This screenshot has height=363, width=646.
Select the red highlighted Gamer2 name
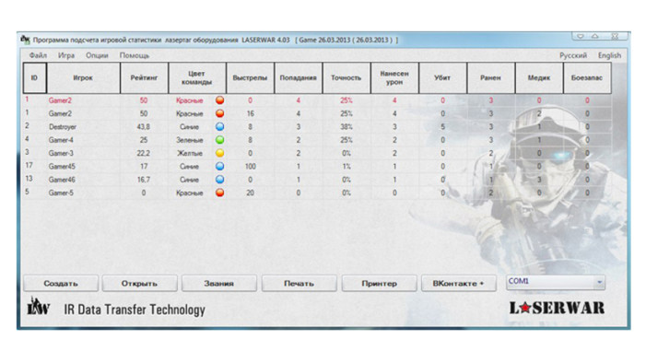60,100
